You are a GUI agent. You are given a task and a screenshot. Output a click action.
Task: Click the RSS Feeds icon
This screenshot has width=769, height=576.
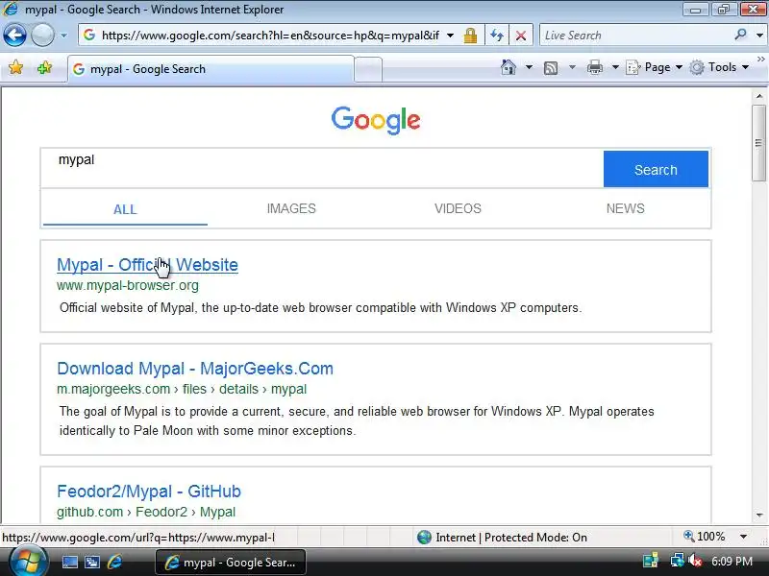click(x=551, y=67)
